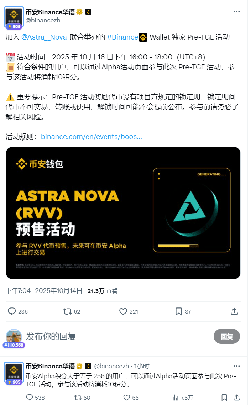Screen dimensions: 251x405
Task: Open the Astra Nova RVV presale image
Action: 123,213
